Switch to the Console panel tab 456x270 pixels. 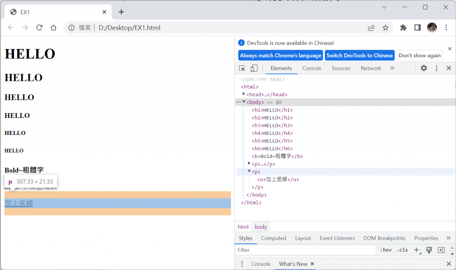pyautogui.click(x=311, y=69)
